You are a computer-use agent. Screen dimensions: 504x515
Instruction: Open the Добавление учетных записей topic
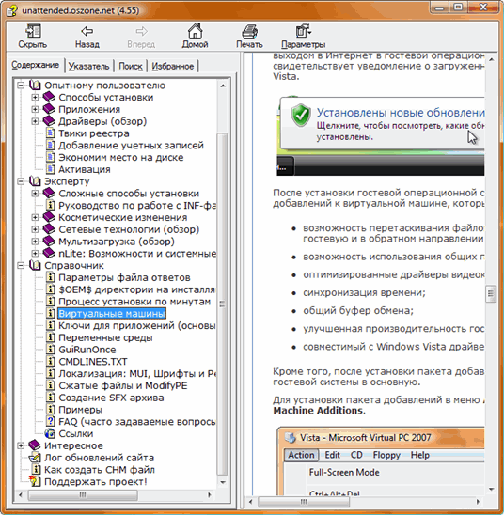131,145
